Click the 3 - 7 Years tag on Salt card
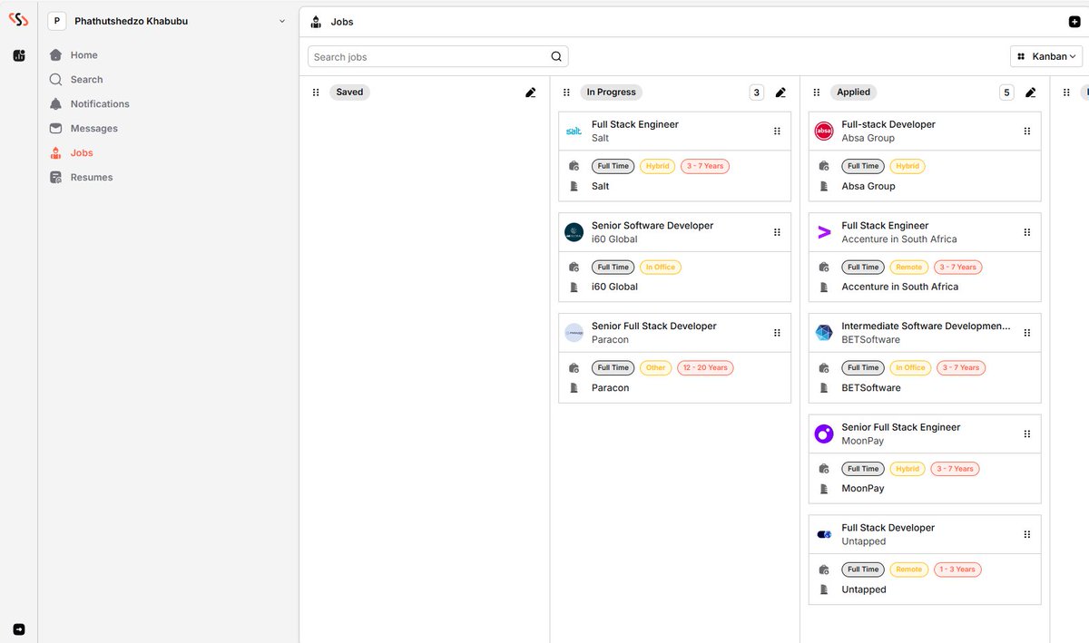 coord(705,166)
